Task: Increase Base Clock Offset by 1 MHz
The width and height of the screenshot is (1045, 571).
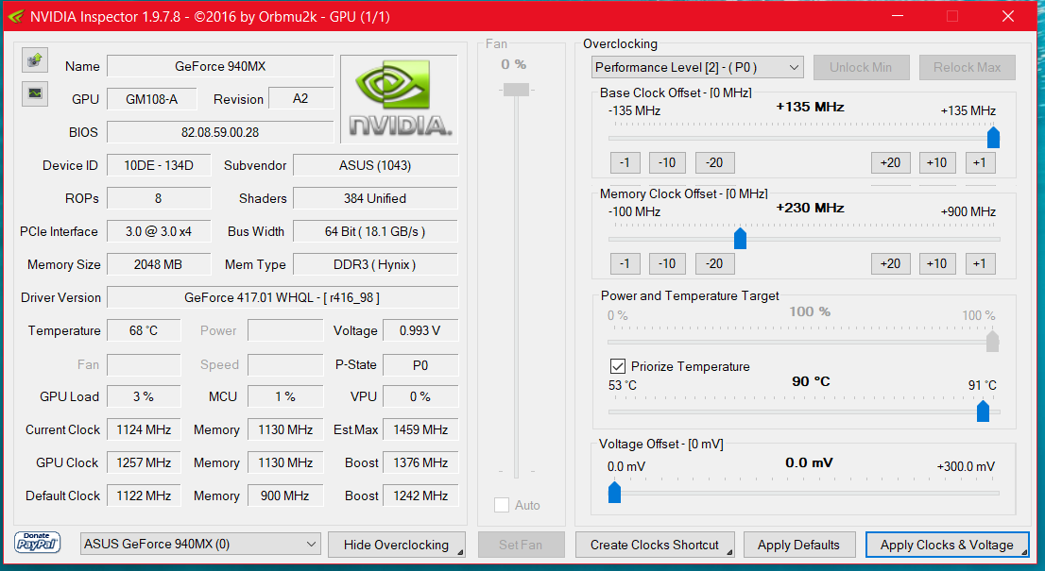Action: coord(980,162)
